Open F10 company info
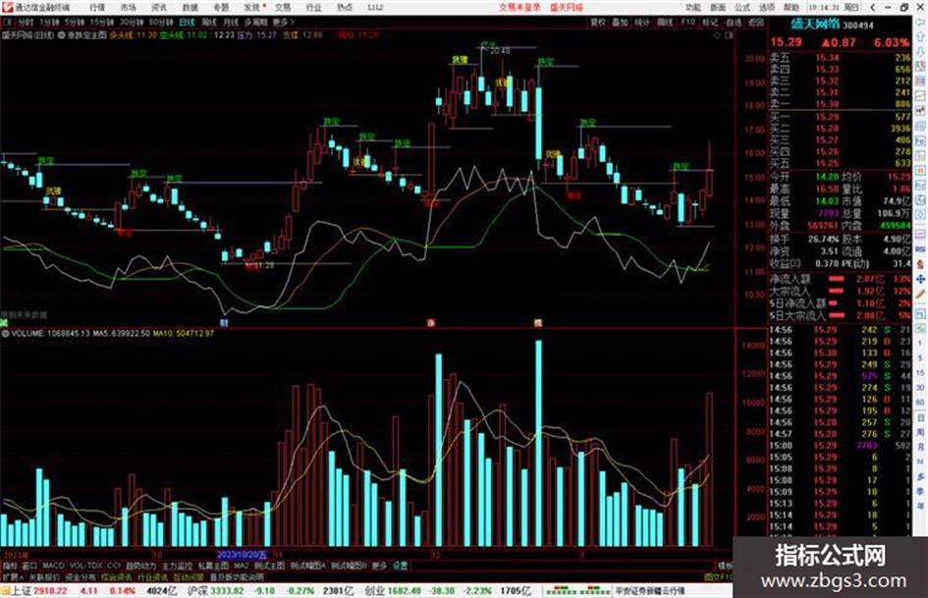 (687, 22)
